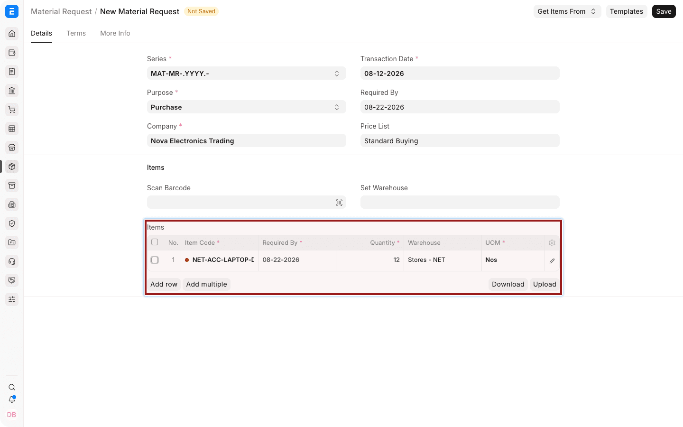Switch to the Details tab
Image resolution: width=683 pixels, height=427 pixels.
[42, 33]
